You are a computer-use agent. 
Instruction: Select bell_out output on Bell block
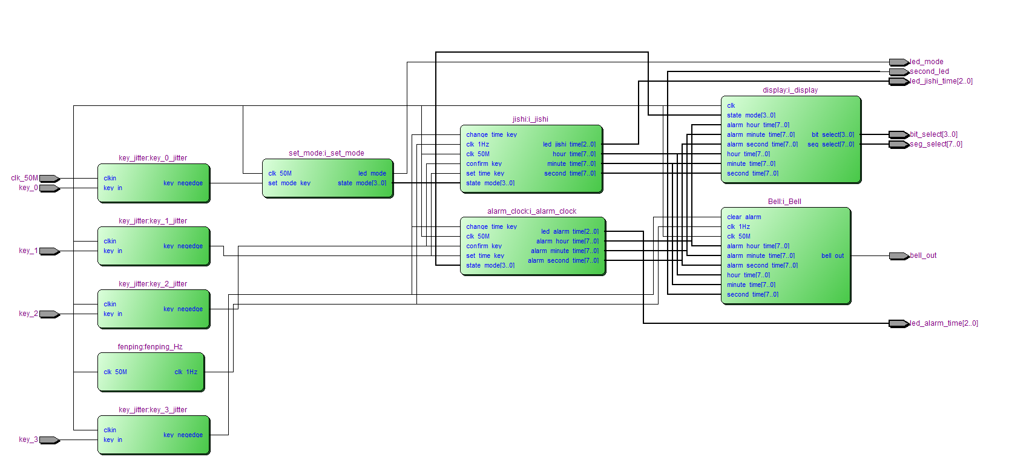tap(832, 256)
